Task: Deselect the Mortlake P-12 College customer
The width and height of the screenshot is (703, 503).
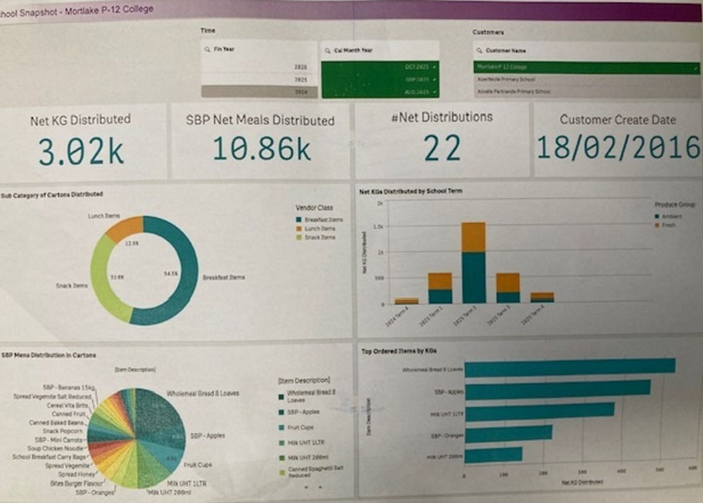Action: click(x=586, y=67)
